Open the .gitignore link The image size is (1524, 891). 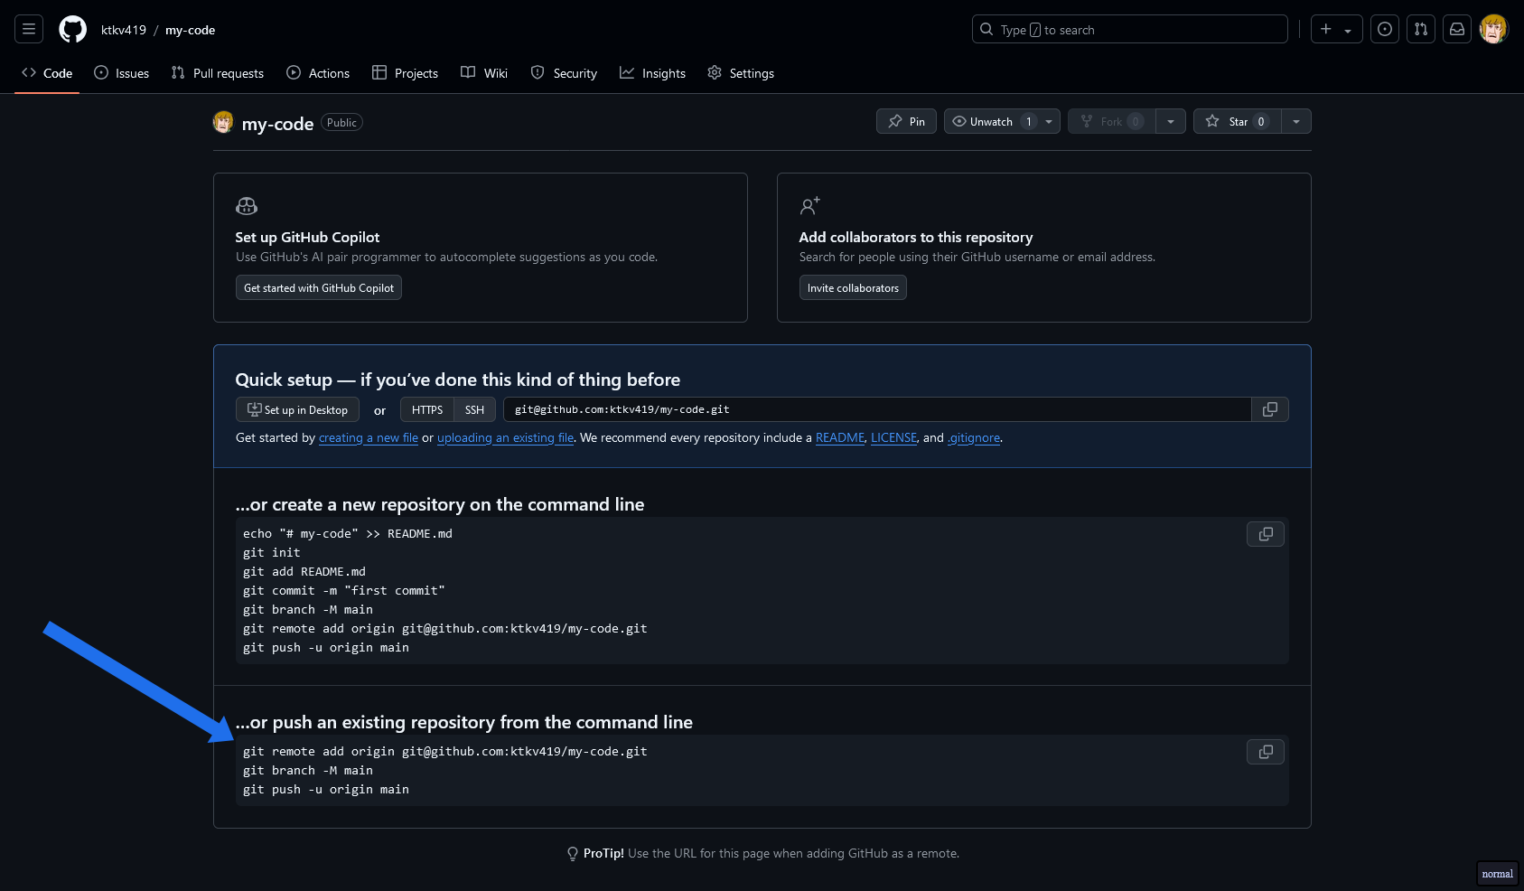click(x=974, y=437)
